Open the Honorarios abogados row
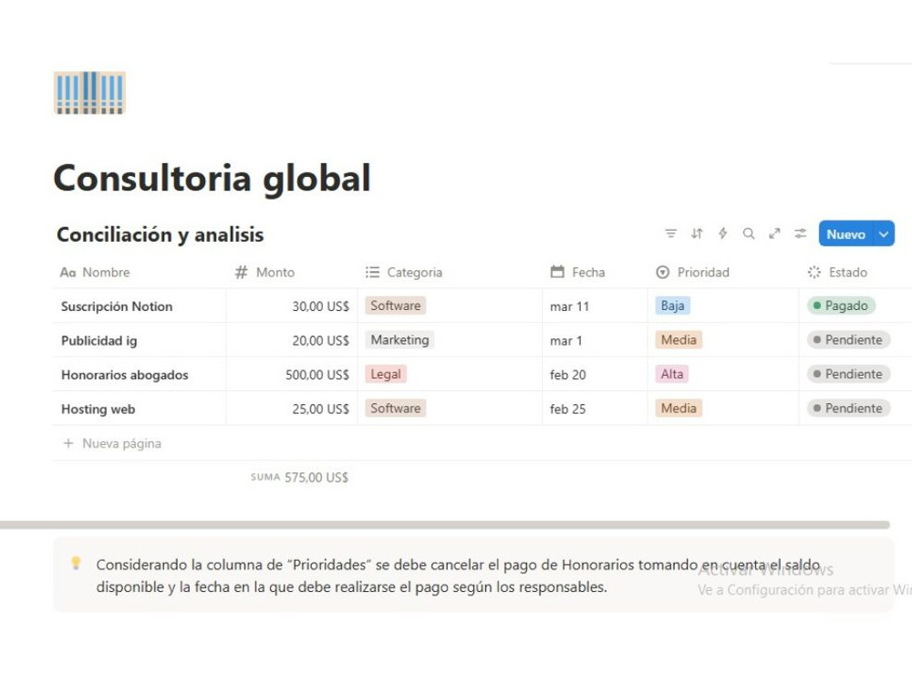 point(124,375)
